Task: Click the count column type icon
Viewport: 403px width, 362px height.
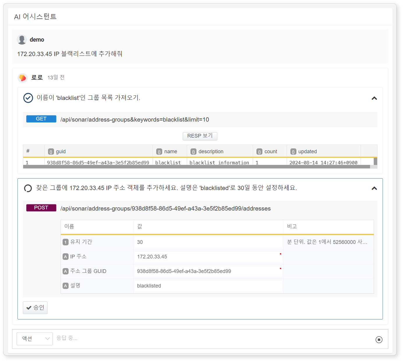Action: (x=259, y=152)
